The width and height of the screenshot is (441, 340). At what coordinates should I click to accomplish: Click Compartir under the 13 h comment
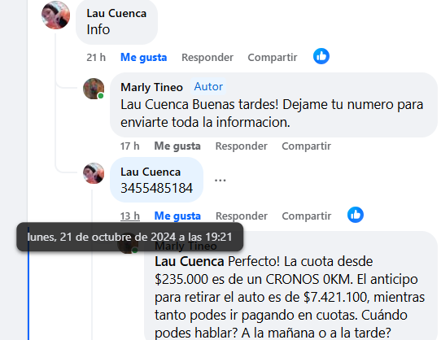(x=307, y=216)
